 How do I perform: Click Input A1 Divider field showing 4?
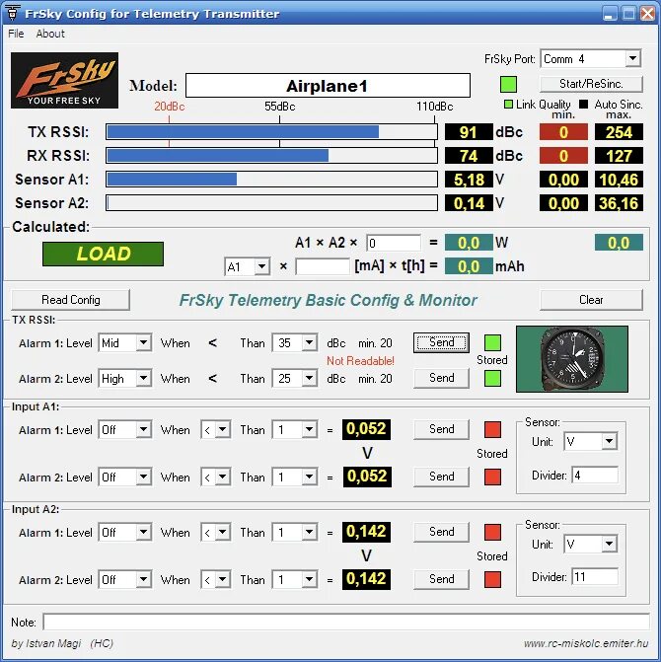pos(595,475)
